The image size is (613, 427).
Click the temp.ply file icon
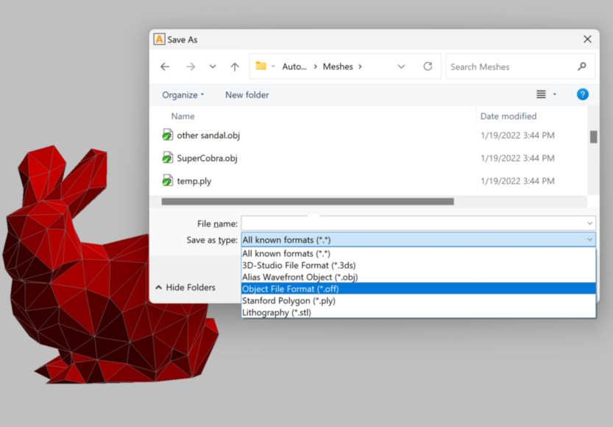pos(167,180)
